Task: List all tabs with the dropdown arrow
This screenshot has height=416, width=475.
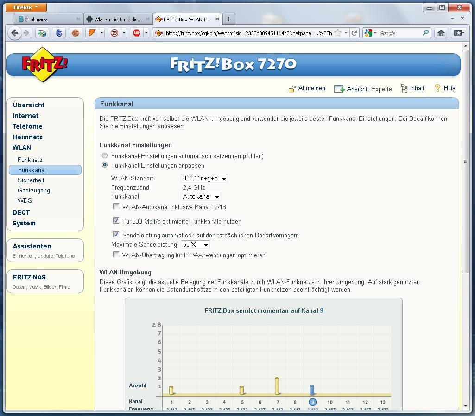Action: point(452,19)
